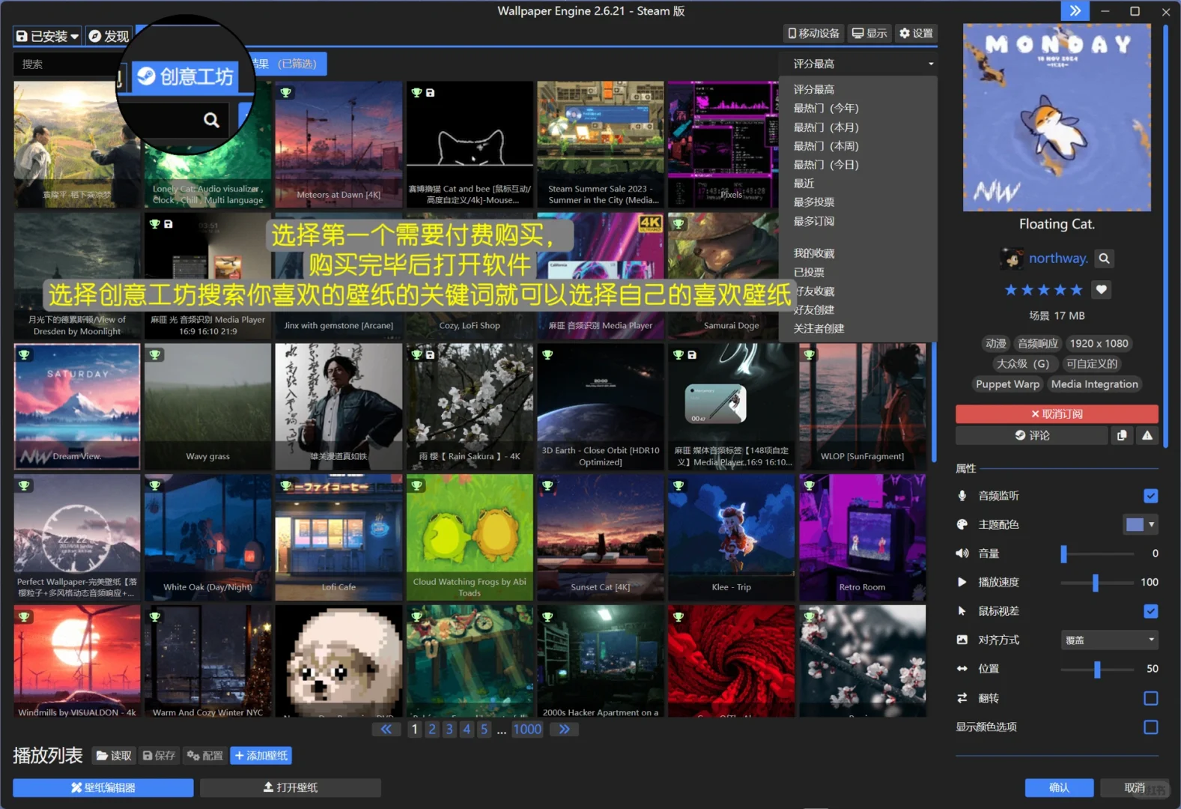
Task: Filter by the Media Integration tag
Action: pyautogui.click(x=1094, y=384)
